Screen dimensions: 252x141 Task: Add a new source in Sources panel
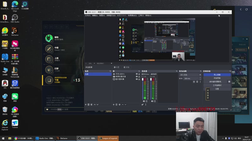pyautogui.click(x=114, y=105)
